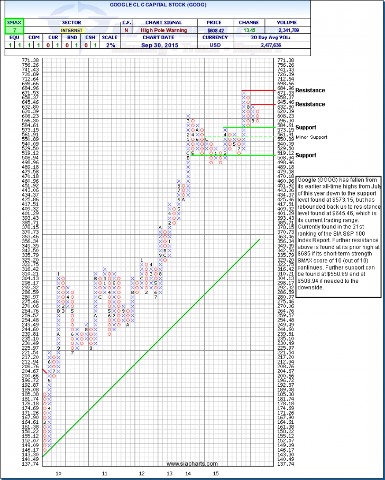Click the www.siacharts.com watermark link
Screen dimensions: 385x480
pyautogui.click(x=200, y=465)
